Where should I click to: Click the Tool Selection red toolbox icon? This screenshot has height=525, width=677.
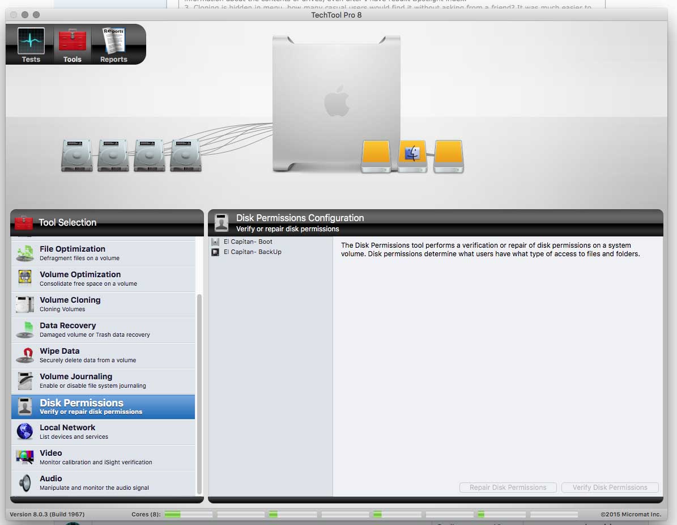[x=24, y=223]
